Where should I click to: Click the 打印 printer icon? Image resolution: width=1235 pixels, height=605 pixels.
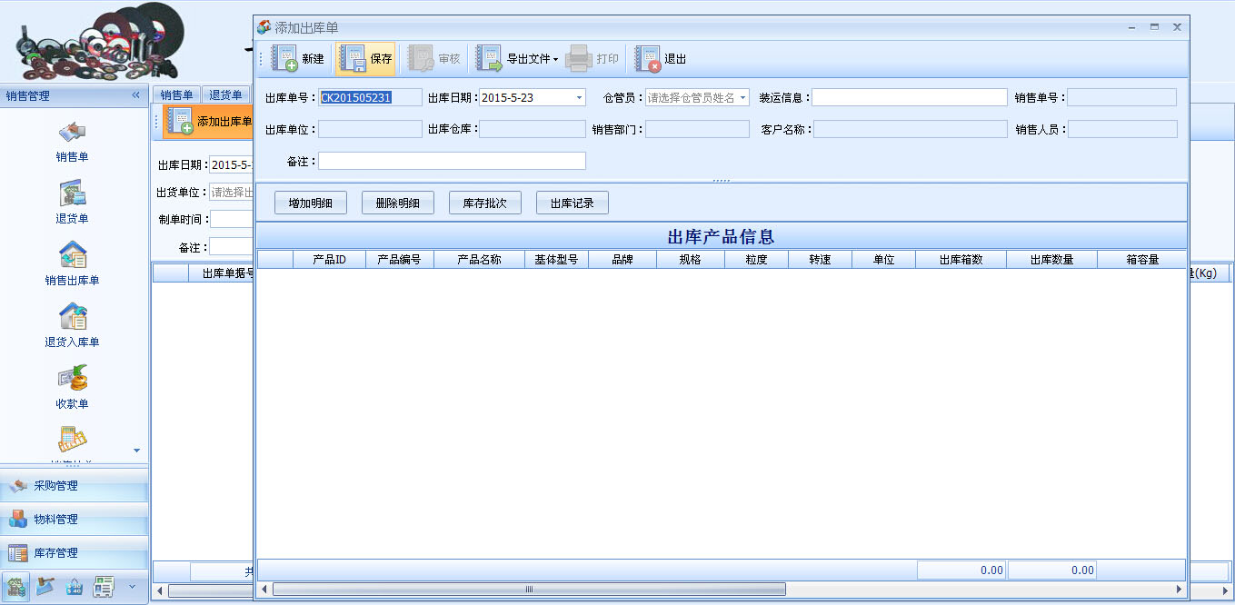pyautogui.click(x=579, y=59)
